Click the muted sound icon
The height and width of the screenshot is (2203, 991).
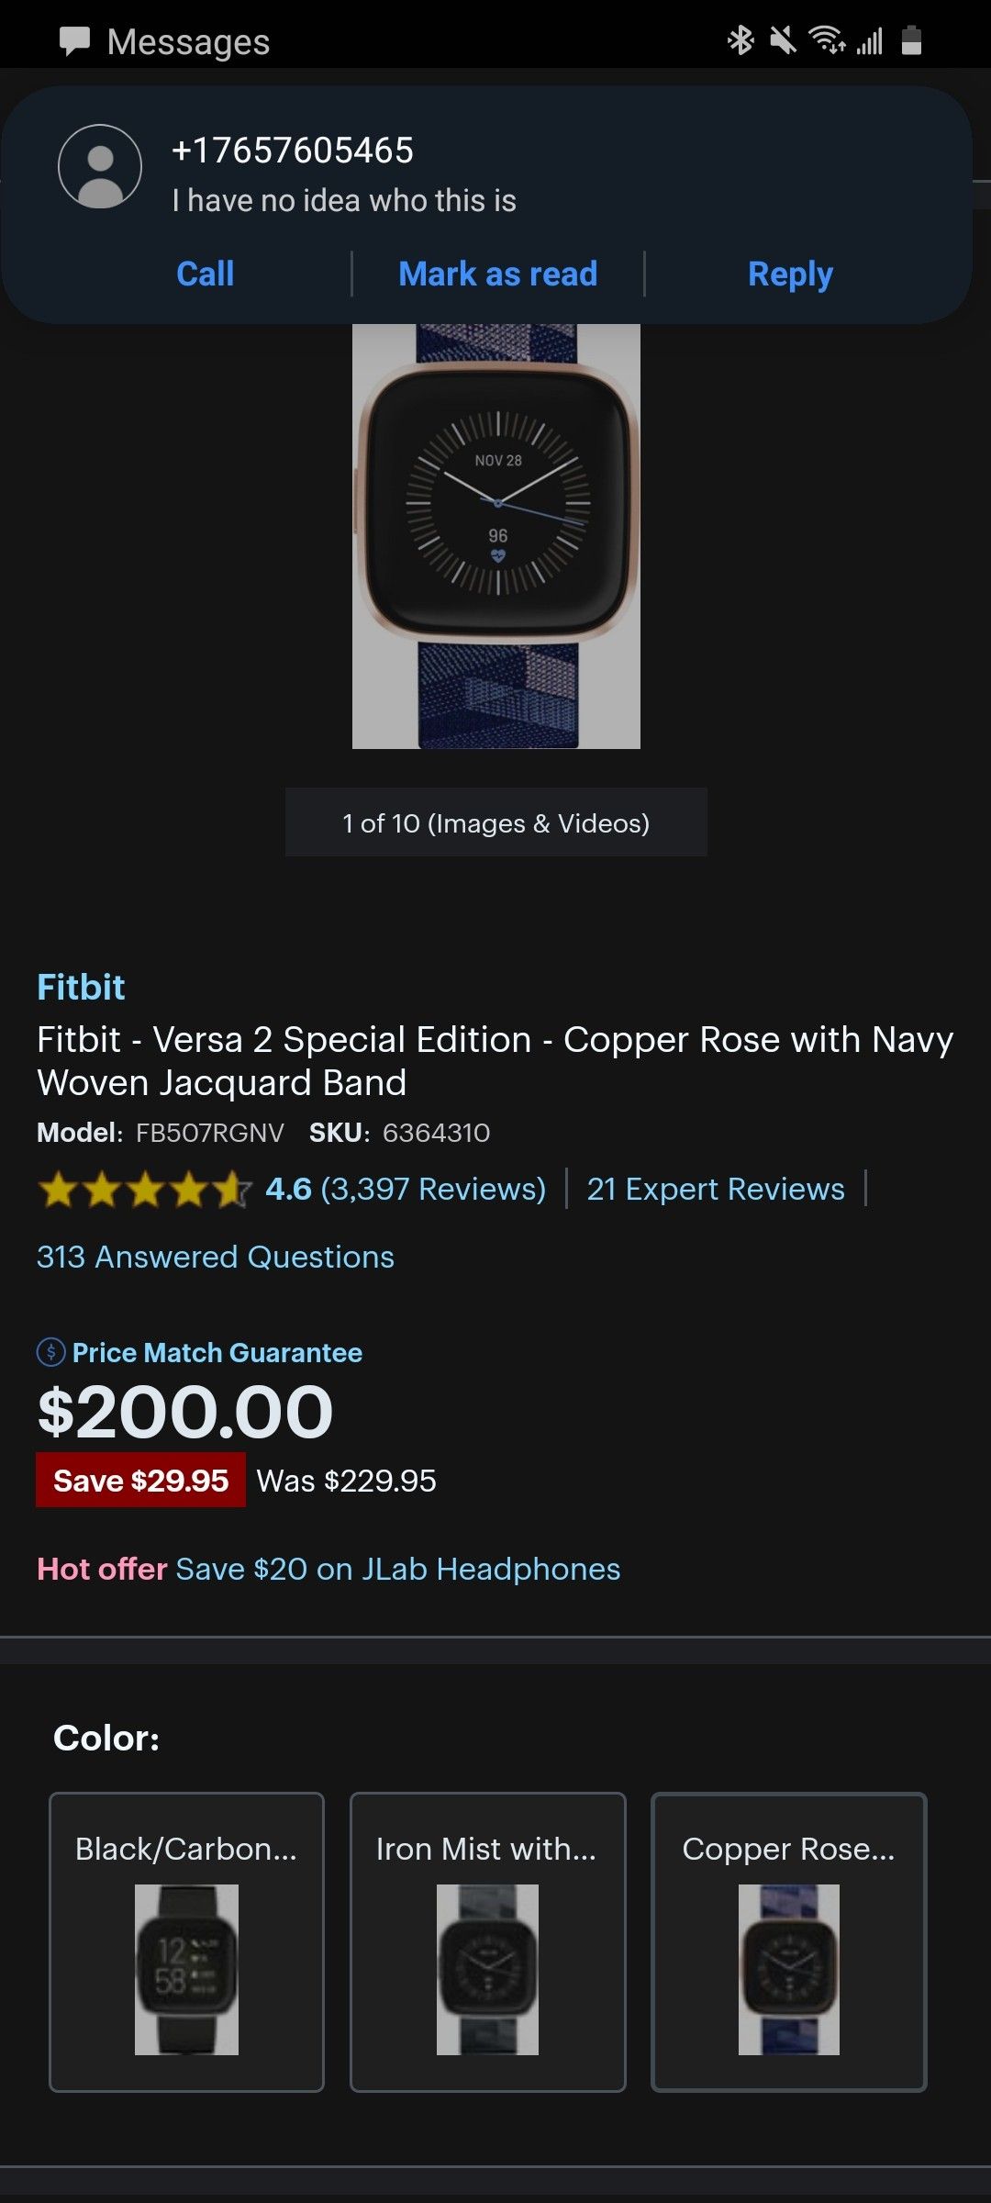click(x=783, y=40)
